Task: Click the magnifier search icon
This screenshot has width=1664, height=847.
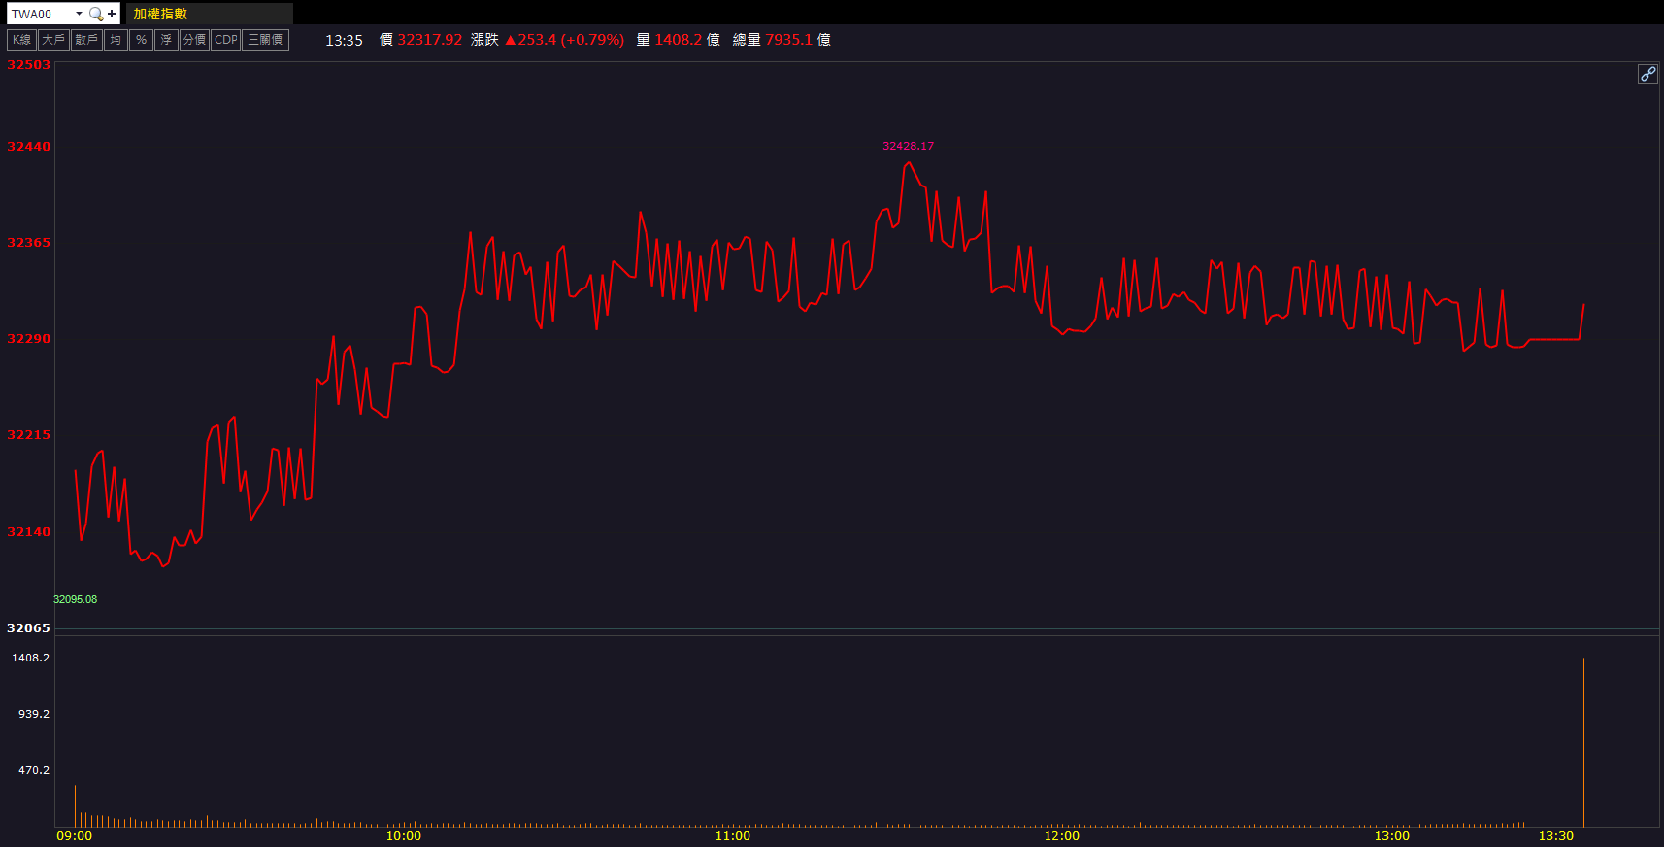Action: tap(95, 14)
